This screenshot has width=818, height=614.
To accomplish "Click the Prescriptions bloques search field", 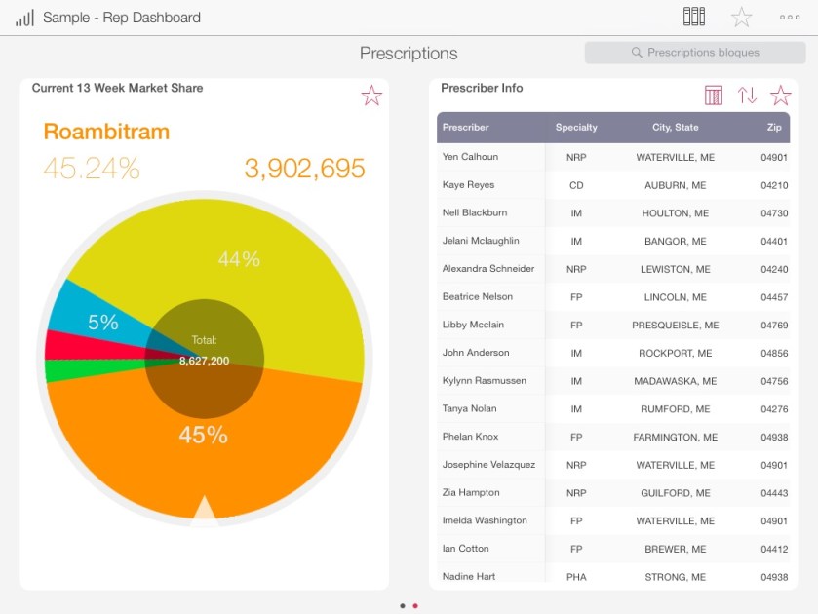I will 695,53.
